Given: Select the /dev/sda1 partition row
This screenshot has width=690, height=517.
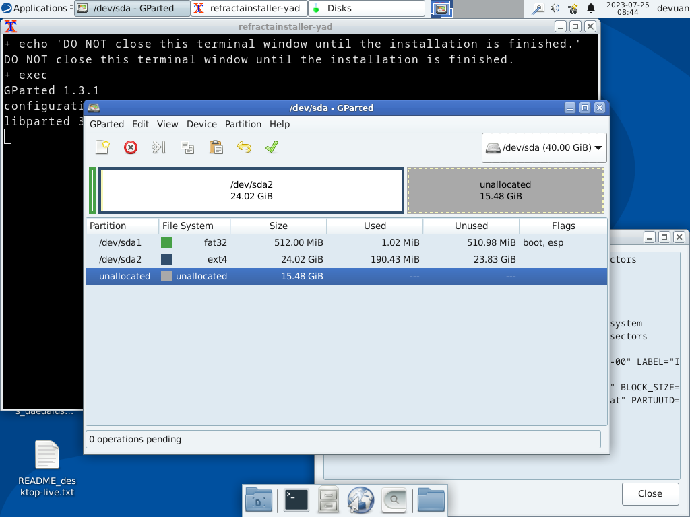Looking at the screenshot, I should coord(347,242).
